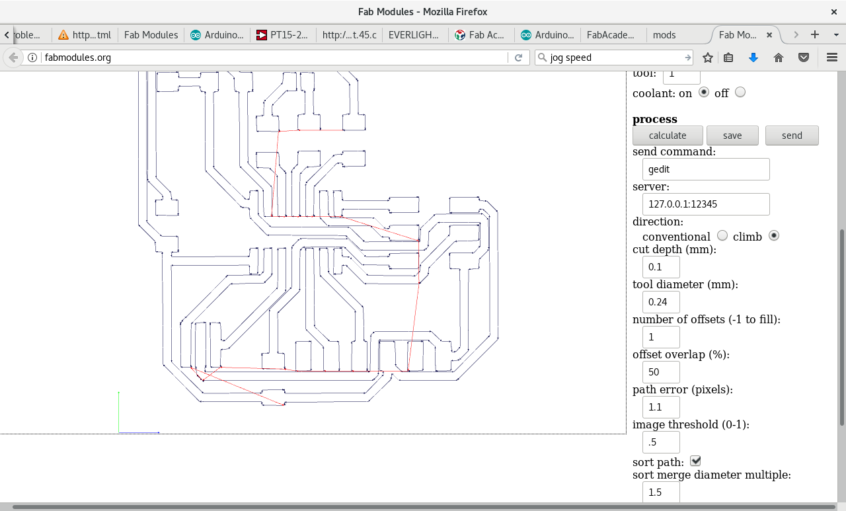Click the calculate button
This screenshot has height=511, width=846.
668,136
